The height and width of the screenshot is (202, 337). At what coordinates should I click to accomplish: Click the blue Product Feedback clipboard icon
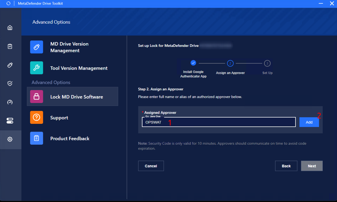[37, 138]
